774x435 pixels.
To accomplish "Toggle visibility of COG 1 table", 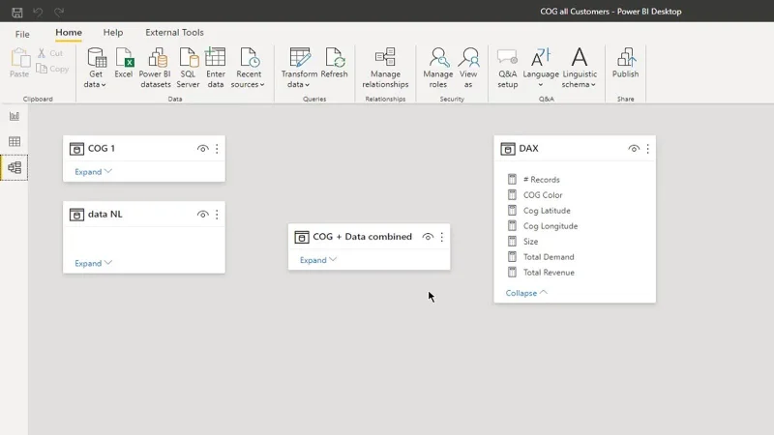I will pyautogui.click(x=202, y=149).
